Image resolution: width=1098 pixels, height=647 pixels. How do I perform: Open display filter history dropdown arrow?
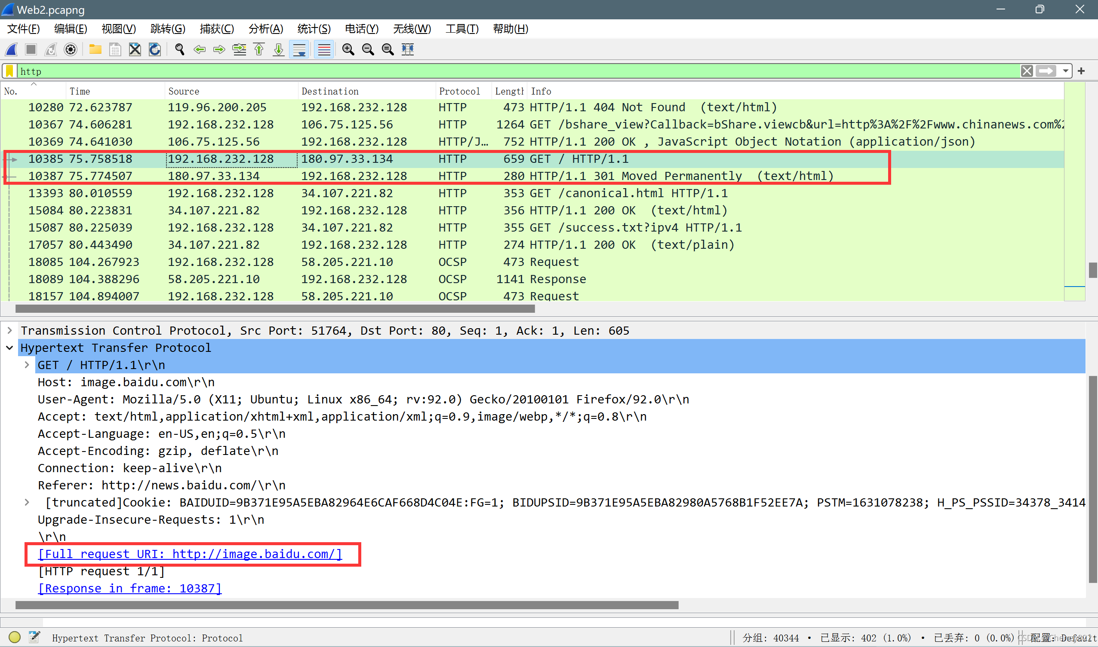1065,71
